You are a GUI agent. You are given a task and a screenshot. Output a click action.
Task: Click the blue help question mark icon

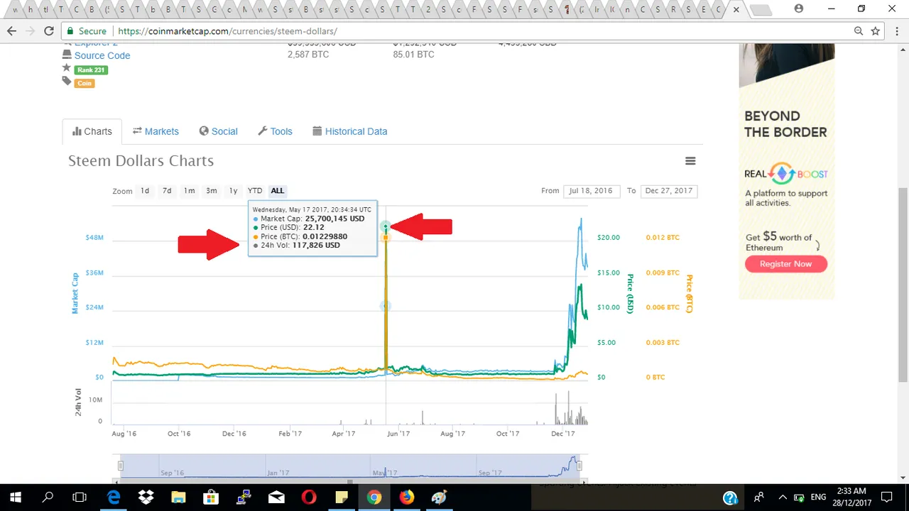coord(729,498)
